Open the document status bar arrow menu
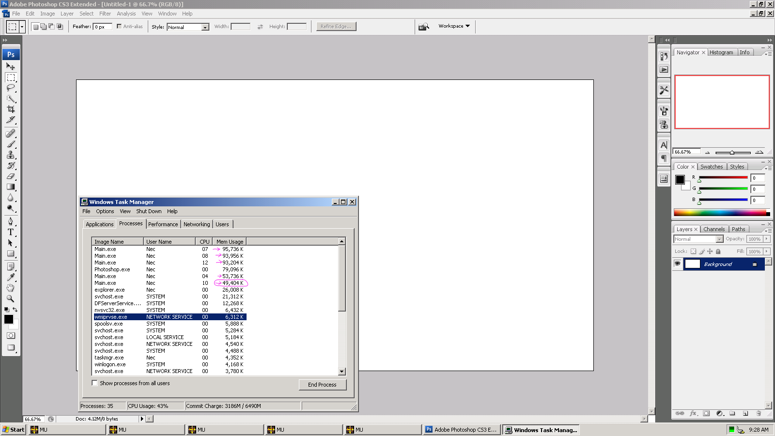The height and width of the screenshot is (436, 775). [142, 419]
